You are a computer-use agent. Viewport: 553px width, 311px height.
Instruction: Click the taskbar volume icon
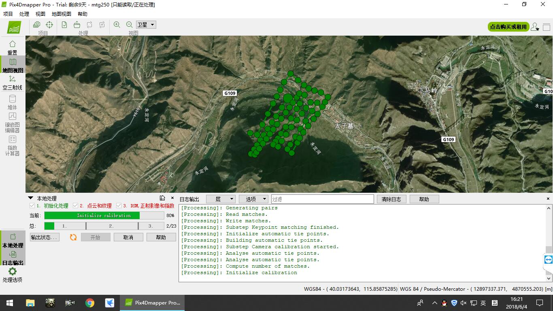pyautogui.click(x=464, y=303)
